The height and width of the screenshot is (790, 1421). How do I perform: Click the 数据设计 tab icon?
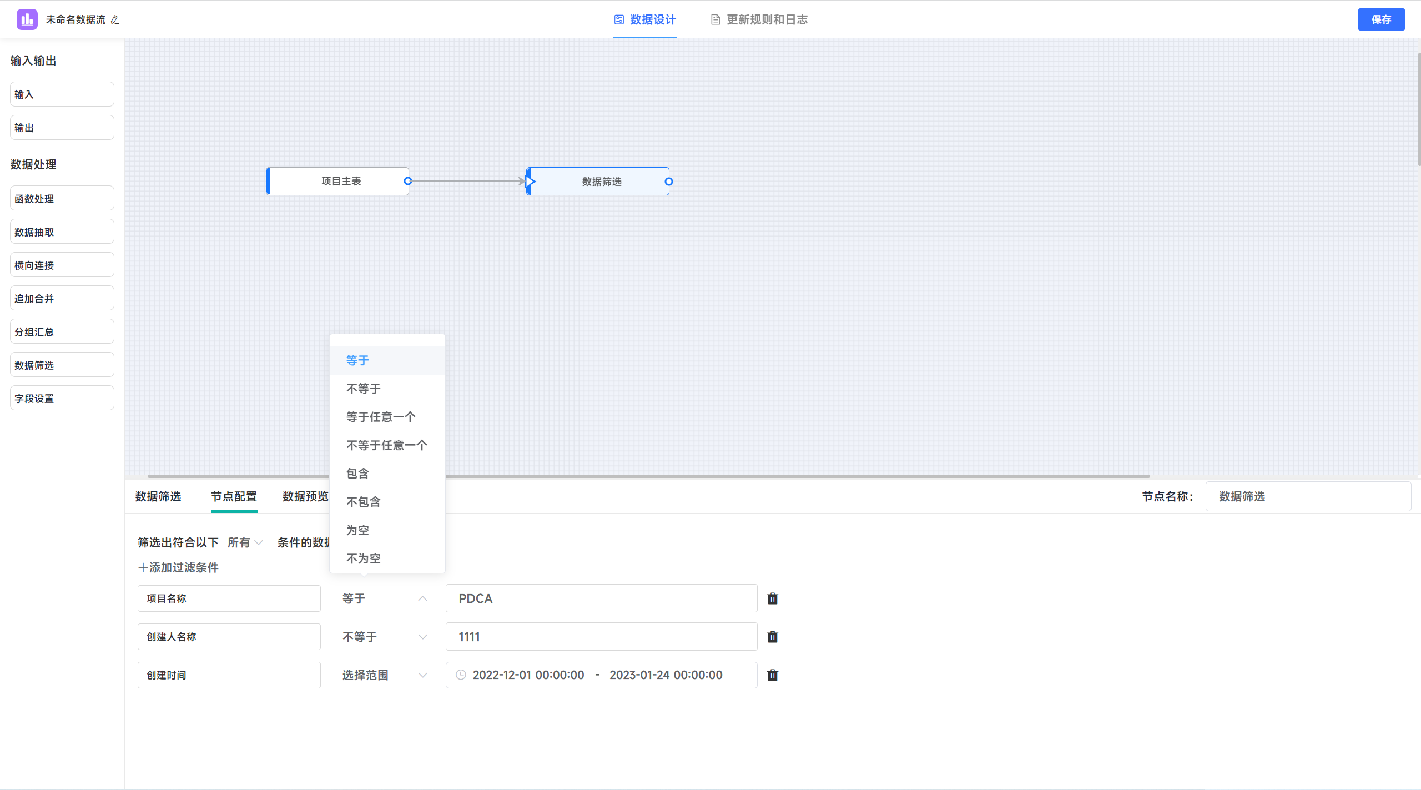pos(619,19)
